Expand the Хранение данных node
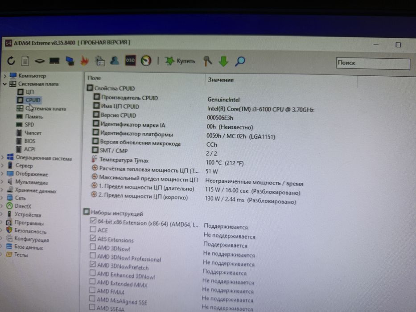The height and width of the screenshot is (312, 416). click(2, 190)
